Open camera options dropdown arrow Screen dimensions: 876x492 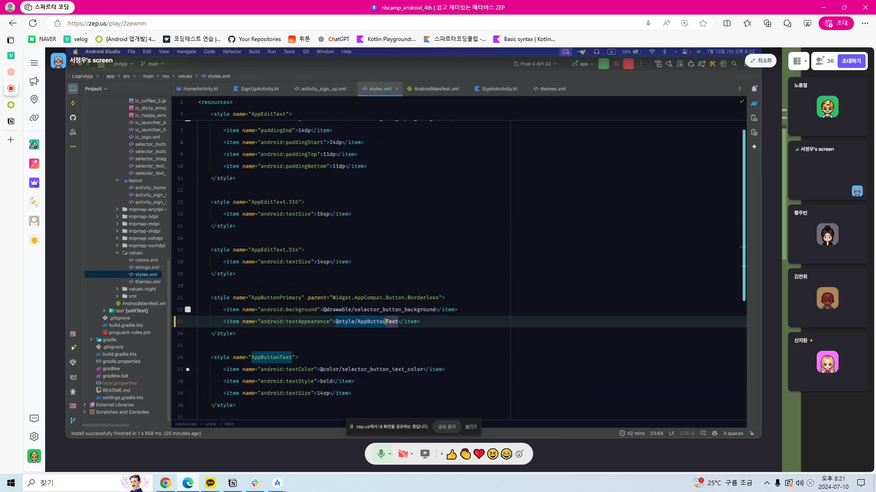pos(412,454)
